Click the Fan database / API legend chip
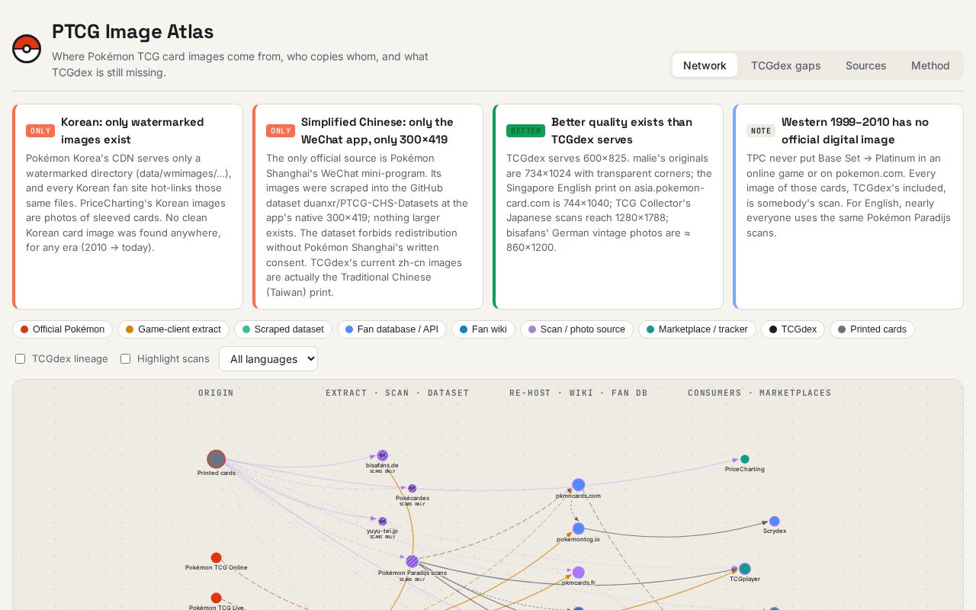The image size is (976, 610). click(x=392, y=329)
